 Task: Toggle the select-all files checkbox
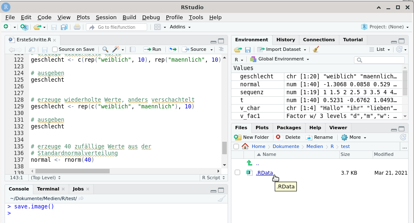click(236, 146)
